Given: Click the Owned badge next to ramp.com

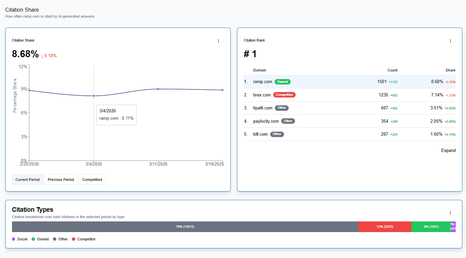Looking at the screenshot, I should [x=283, y=81].
